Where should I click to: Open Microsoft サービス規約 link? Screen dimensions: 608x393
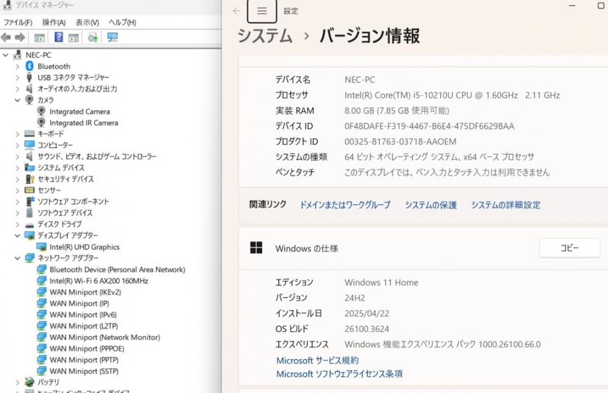coord(317,360)
